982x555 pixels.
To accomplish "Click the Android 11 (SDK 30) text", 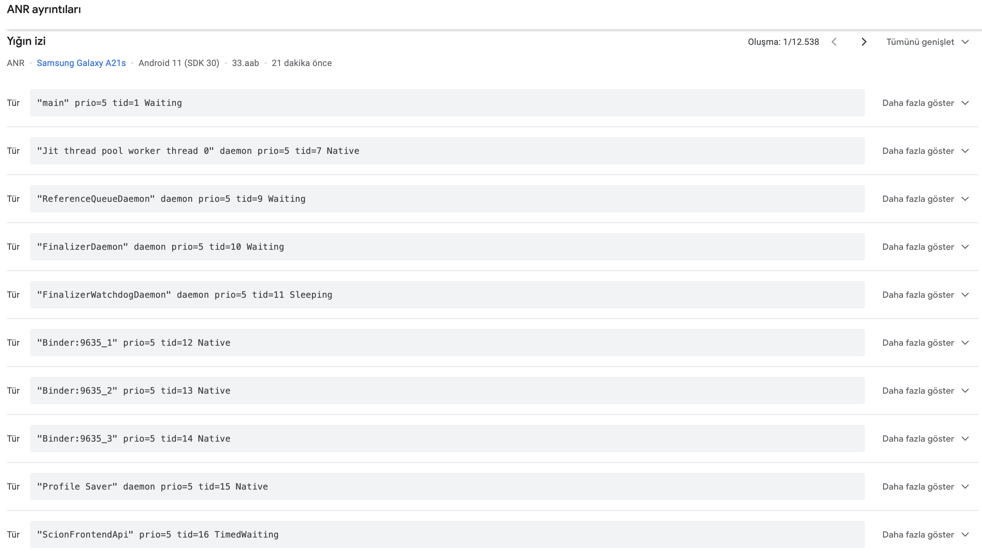I will click(x=179, y=63).
